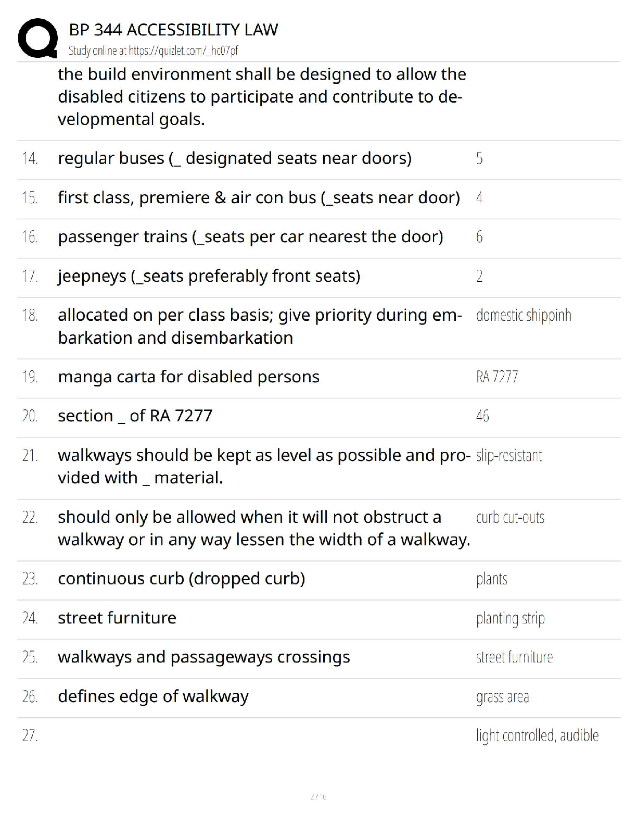Click the page number at the bottom

[318, 796]
